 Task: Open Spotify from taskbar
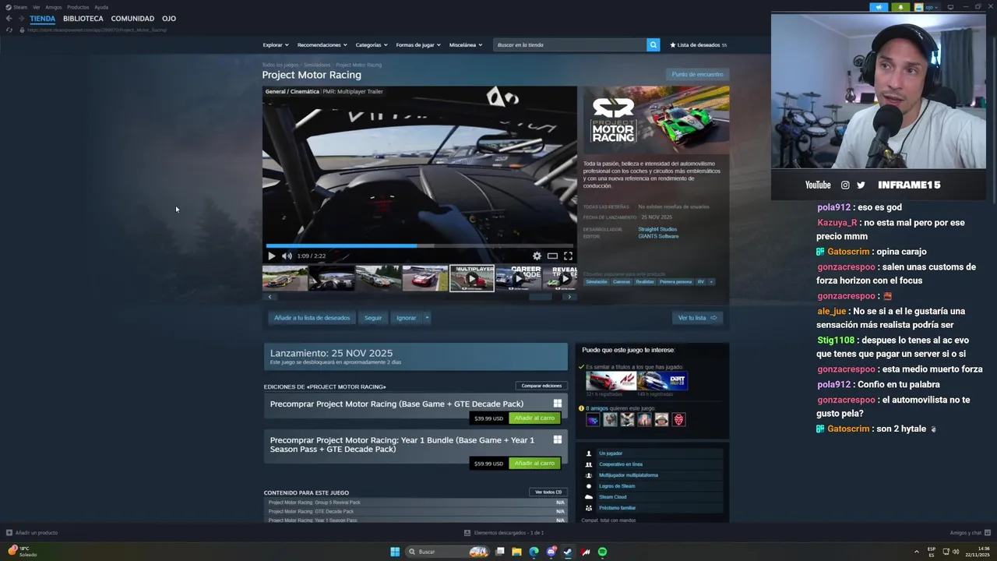point(602,552)
